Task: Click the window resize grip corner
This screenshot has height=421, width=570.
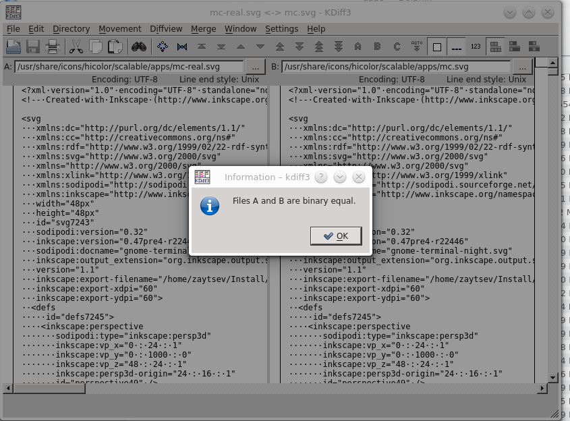Action: click(x=554, y=414)
